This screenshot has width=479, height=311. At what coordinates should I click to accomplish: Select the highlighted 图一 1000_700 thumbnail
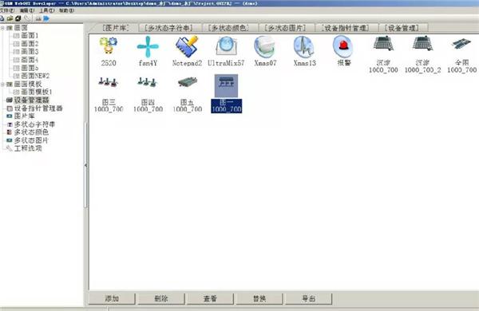[x=227, y=93]
